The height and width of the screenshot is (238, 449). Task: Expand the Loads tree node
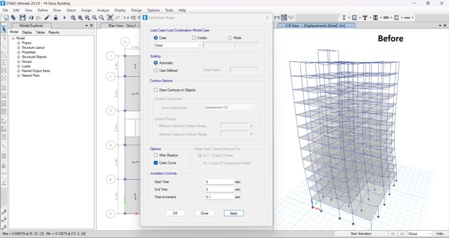pyautogui.click(x=19, y=66)
